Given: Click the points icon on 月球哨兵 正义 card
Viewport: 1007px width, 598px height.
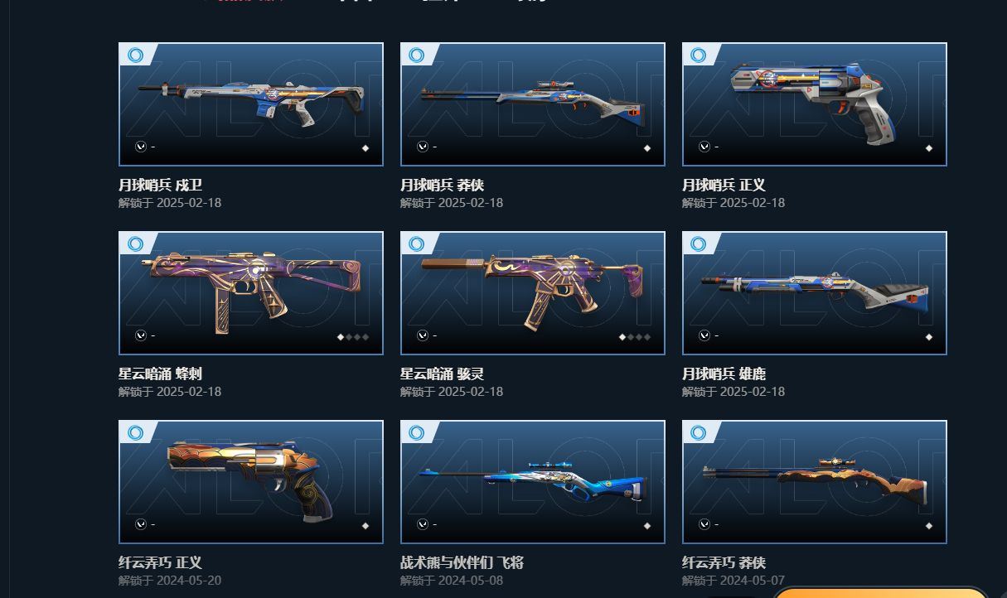Looking at the screenshot, I should (x=704, y=147).
